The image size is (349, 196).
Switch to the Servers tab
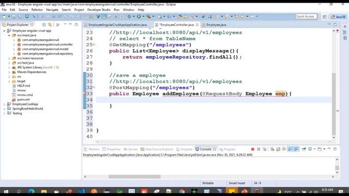pos(131,149)
